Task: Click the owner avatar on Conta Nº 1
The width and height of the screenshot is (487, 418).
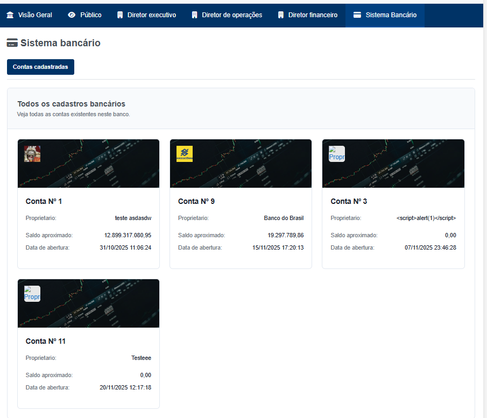Action: tap(32, 154)
